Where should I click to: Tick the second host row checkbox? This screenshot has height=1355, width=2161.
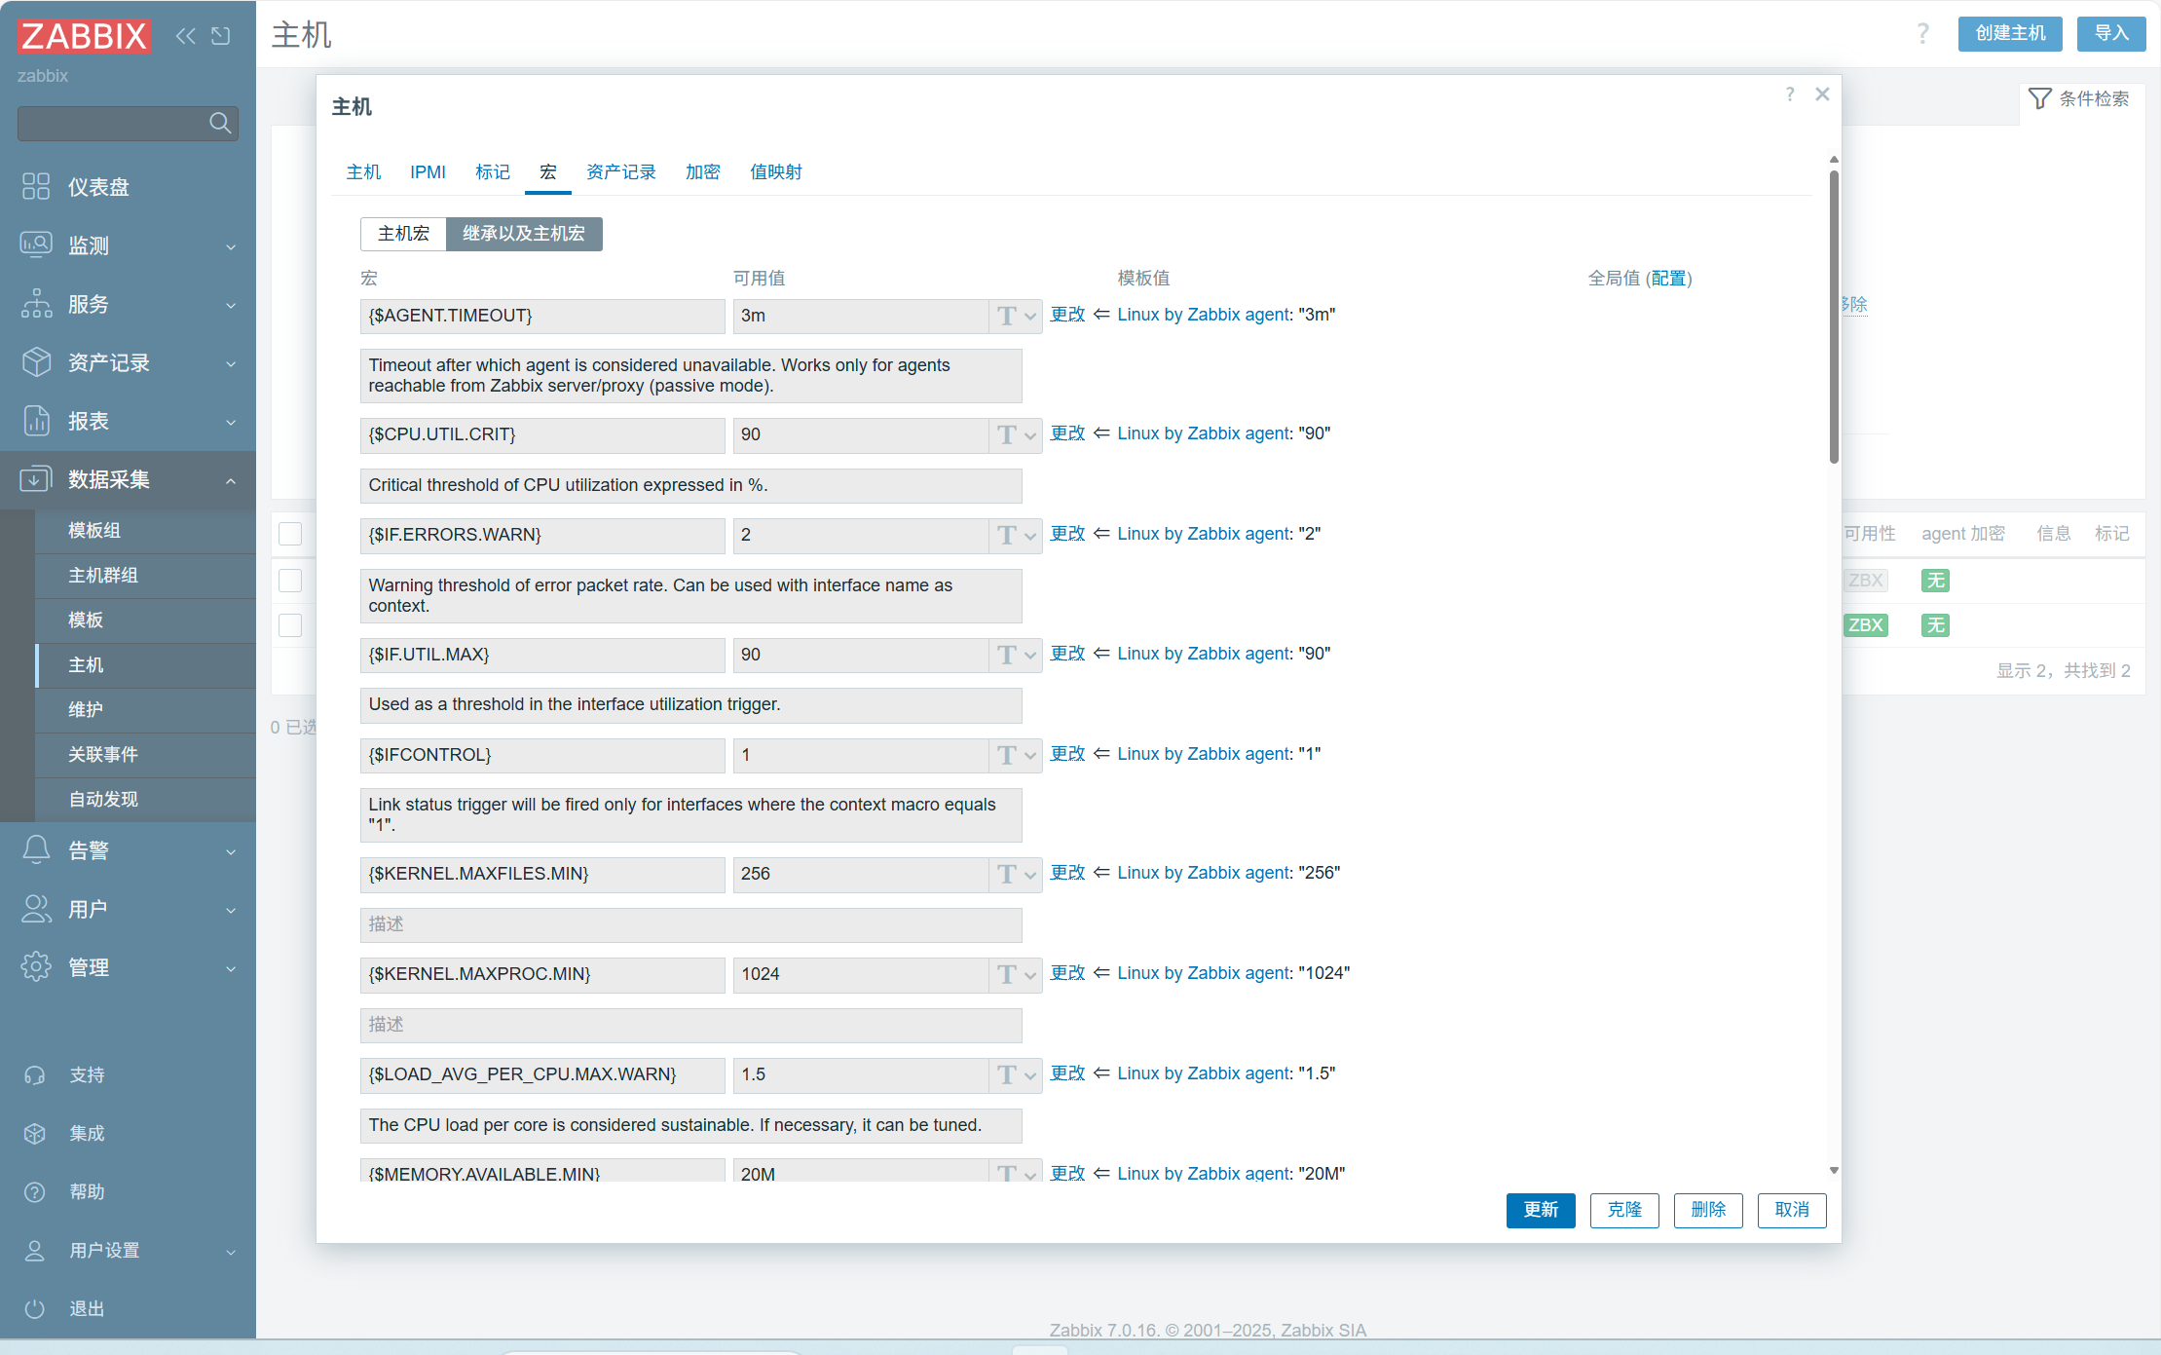(x=290, y=625)
